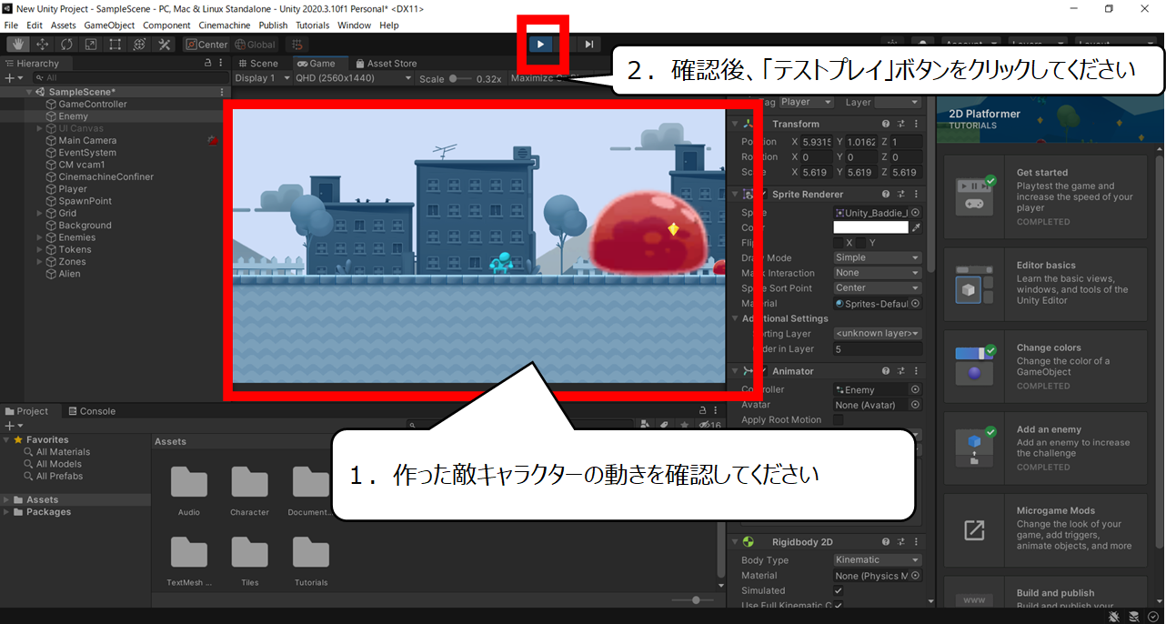Open the Microgame Mods card
This screenshot has height=624, width=1166.
[x=1045, y=529]
